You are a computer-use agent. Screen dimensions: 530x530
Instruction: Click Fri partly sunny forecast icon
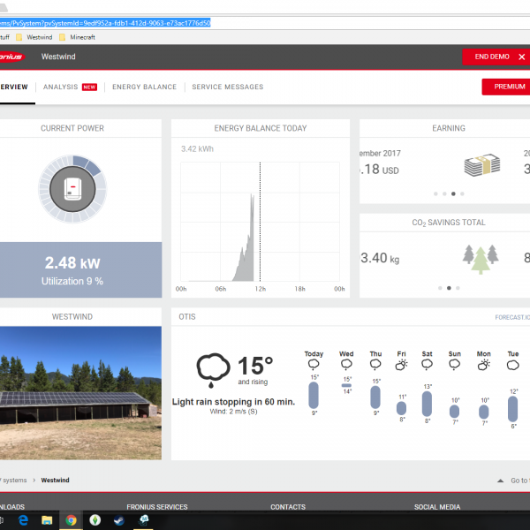[x=401, y=365]
